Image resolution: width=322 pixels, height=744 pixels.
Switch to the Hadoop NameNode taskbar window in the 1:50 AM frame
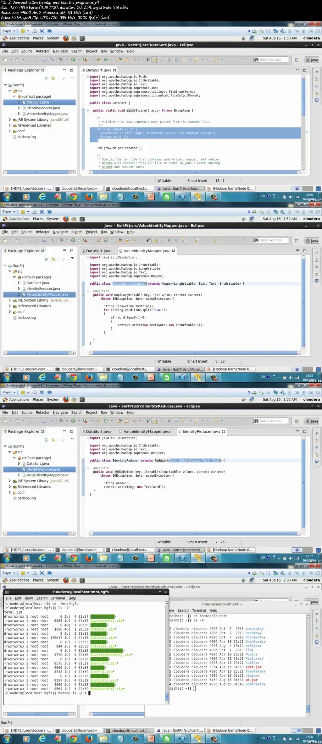[230, 189]
